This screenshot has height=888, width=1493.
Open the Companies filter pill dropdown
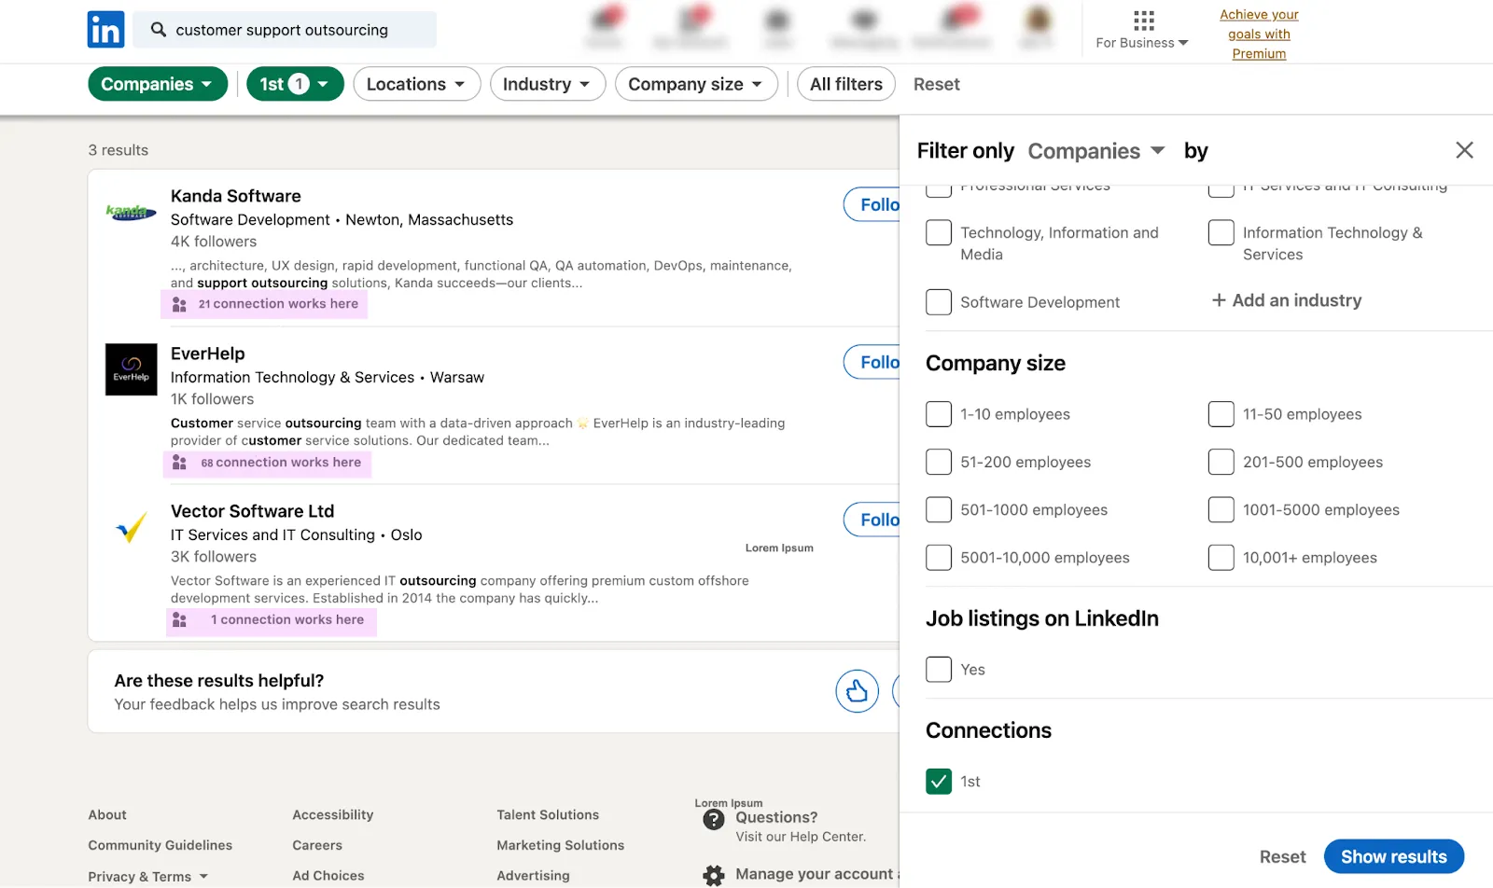(158, 84)
